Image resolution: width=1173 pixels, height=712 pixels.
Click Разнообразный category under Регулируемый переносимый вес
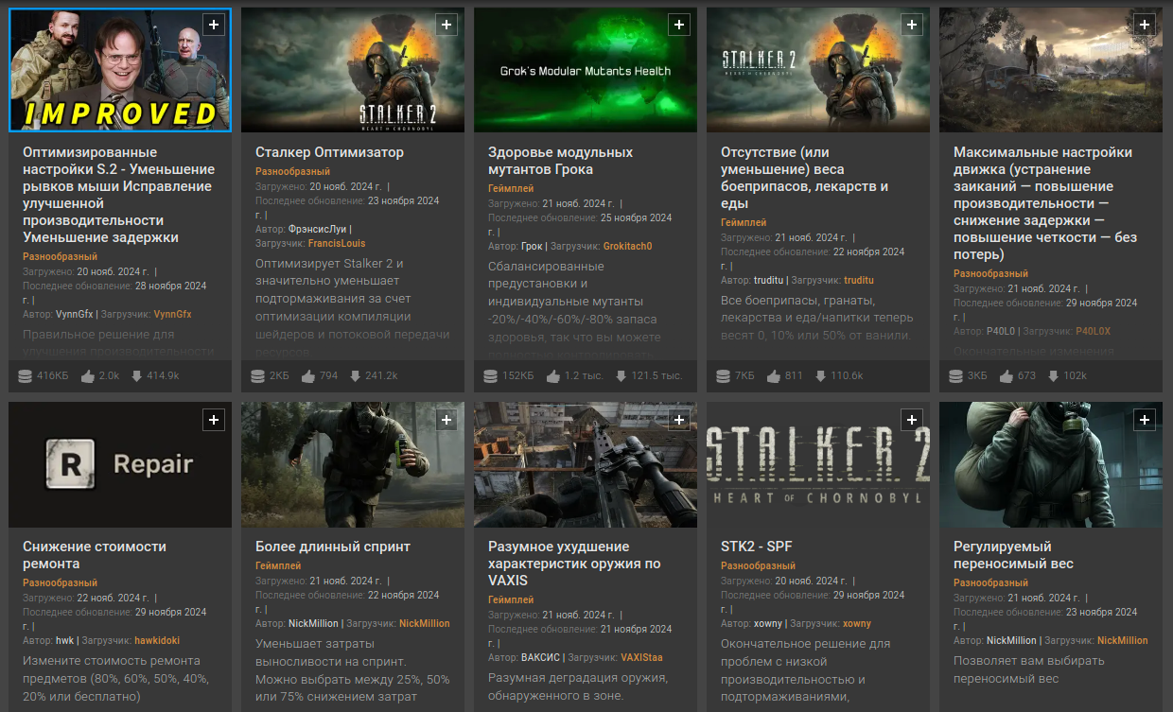click(990, 583)
